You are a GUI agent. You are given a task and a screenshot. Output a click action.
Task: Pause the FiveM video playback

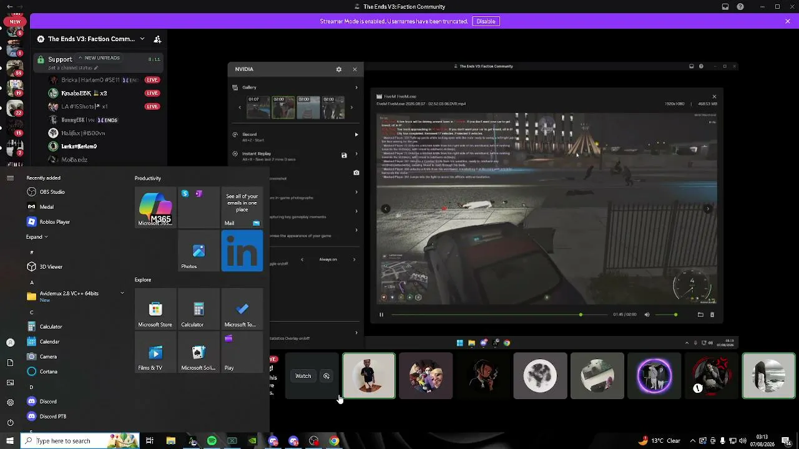381,314
